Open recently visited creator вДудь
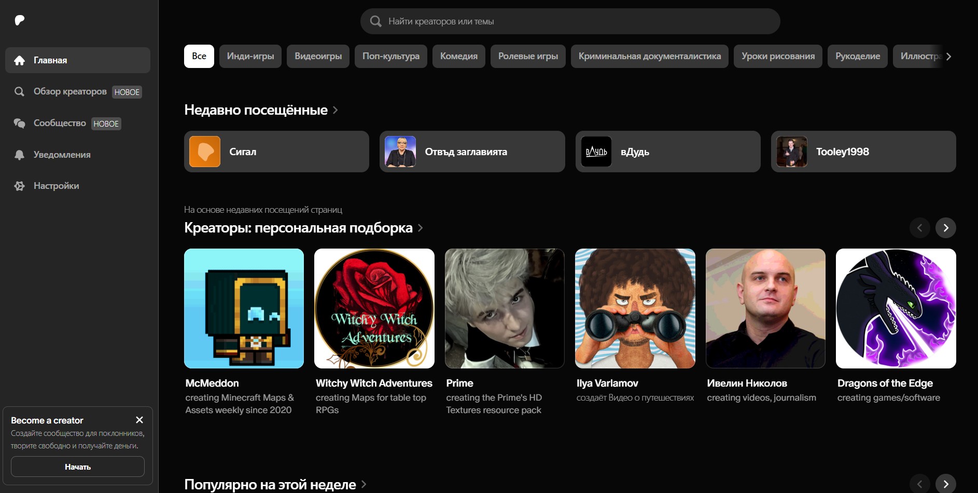This screenshot has height=493, width=978. [668, 152]
